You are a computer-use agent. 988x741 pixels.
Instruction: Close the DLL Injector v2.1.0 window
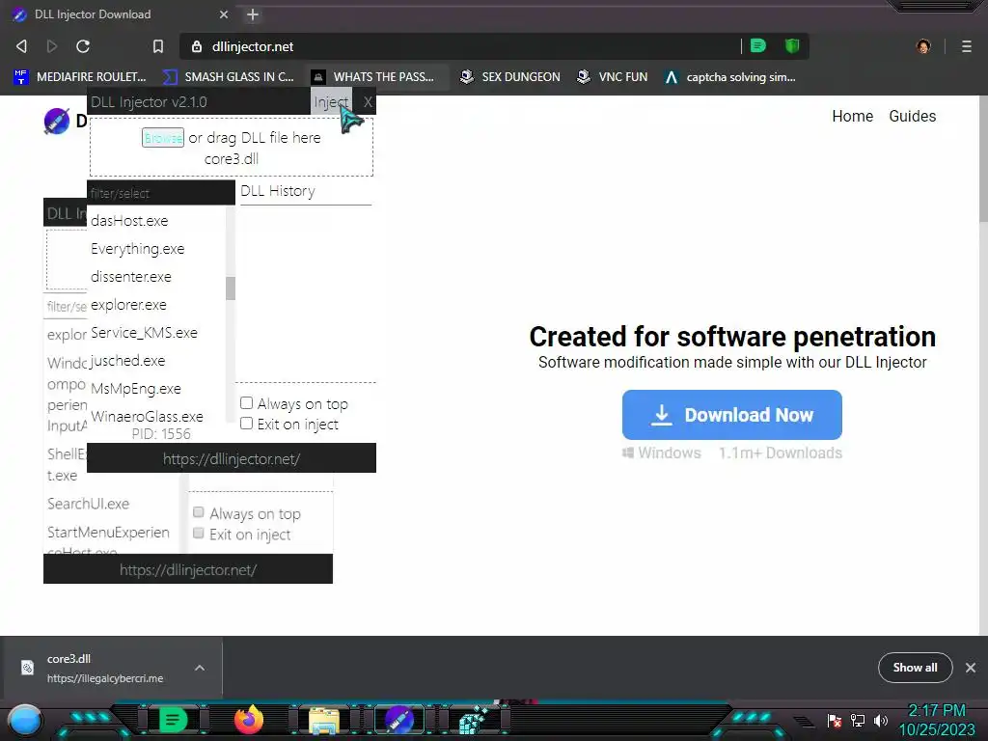[x=368, y=102]
